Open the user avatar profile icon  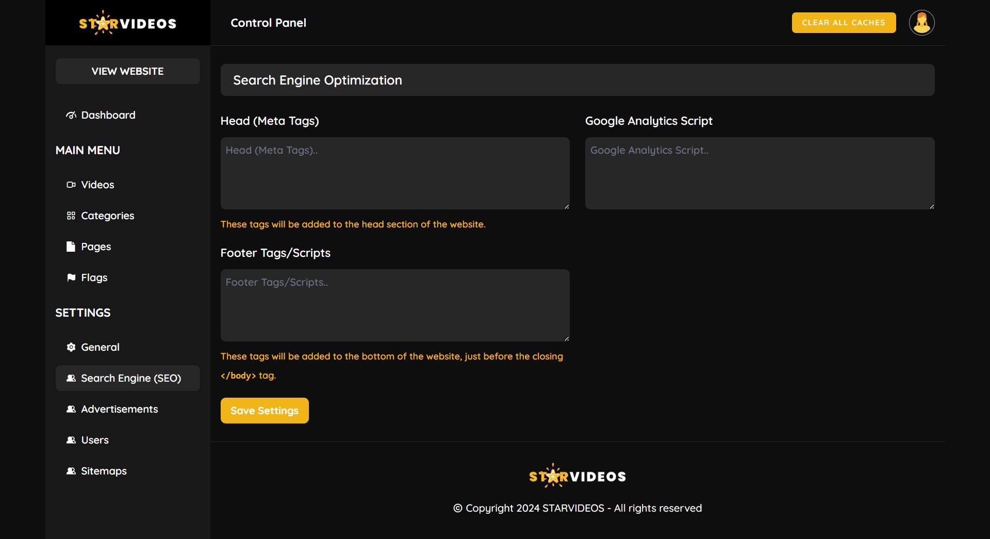coord(921,23)
